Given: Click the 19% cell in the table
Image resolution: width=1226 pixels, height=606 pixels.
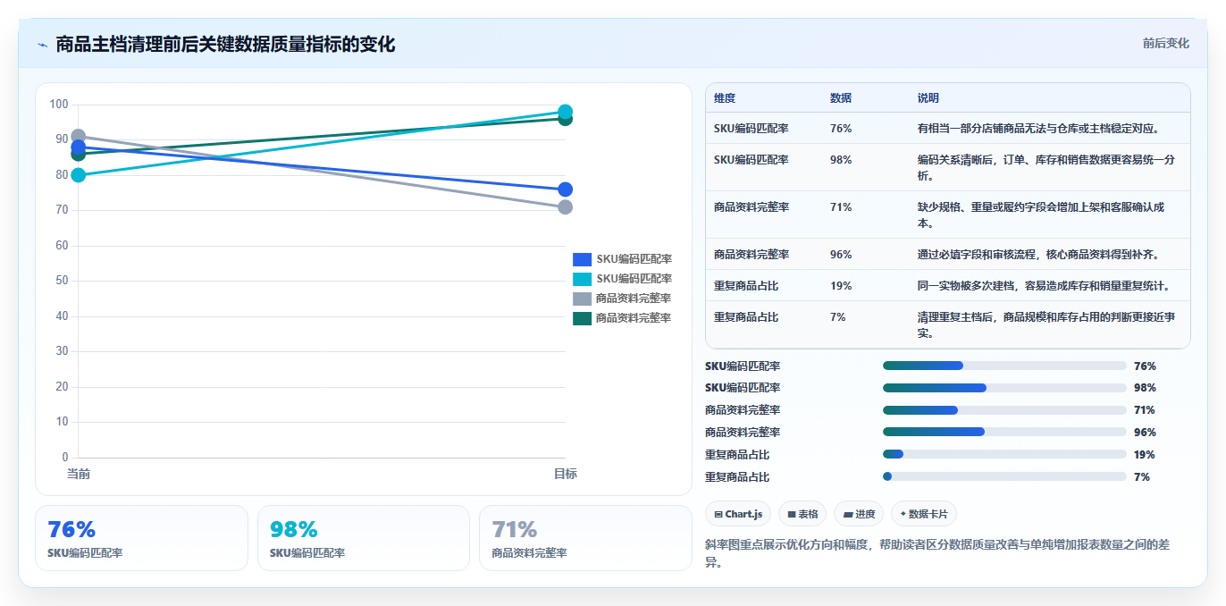Looking at the screenshot, I should pyautogui.click(x=841, y=286).
